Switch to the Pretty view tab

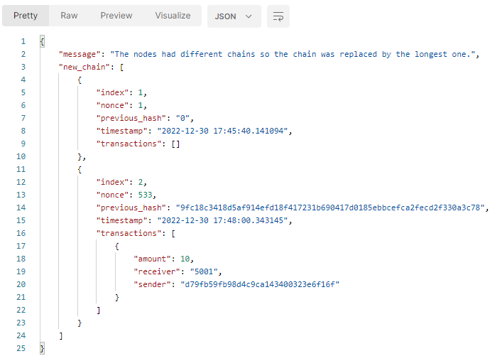(26, 16)
